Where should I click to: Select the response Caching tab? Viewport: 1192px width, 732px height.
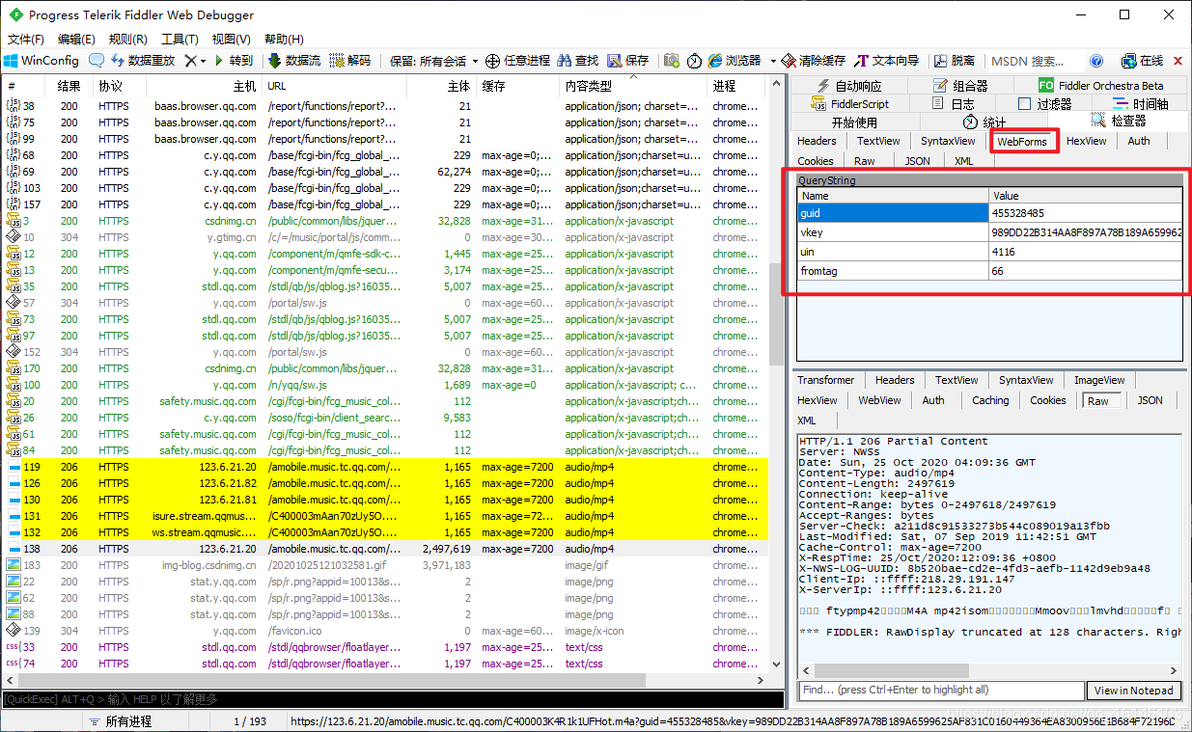click(990, 400)
